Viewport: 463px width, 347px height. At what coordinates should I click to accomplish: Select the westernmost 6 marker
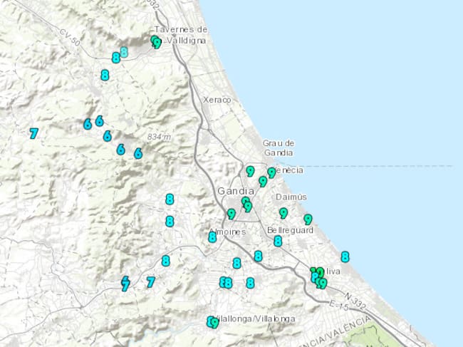point(88,124)
